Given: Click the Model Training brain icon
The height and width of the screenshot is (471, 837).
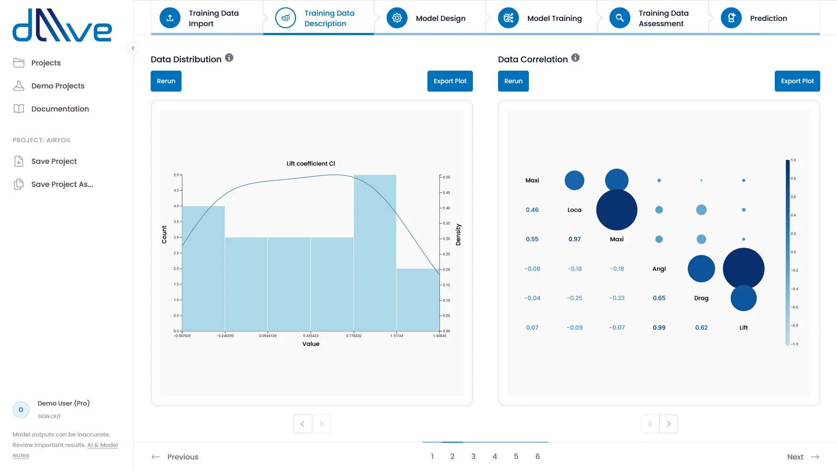Looking at the screenshot, I should 508,18.
